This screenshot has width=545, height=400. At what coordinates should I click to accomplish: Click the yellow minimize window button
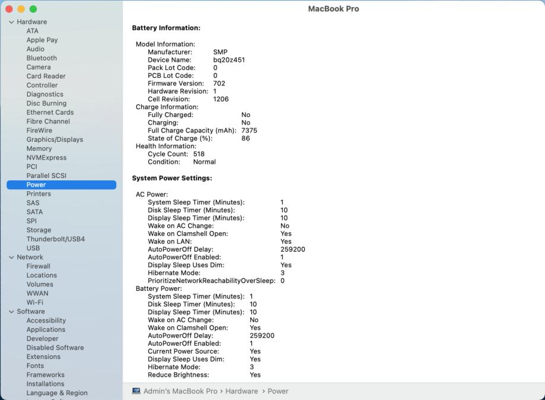21,9
